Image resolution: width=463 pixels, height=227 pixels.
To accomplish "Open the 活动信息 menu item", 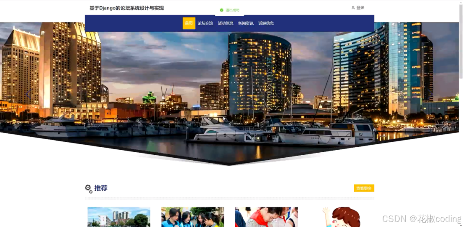I will (226, 23).
